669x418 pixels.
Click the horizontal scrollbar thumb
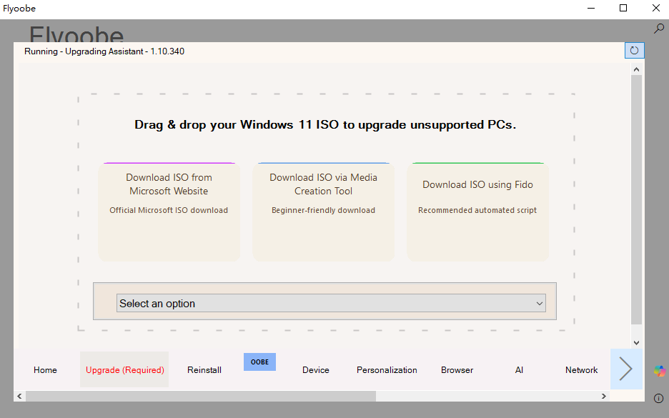coord(201,397)
